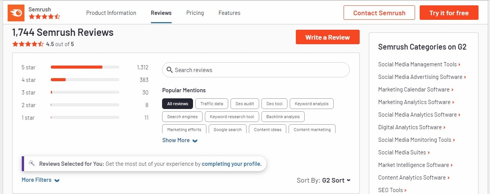Expand Show More popular mentions
The image size is (490, 194).
180,140
